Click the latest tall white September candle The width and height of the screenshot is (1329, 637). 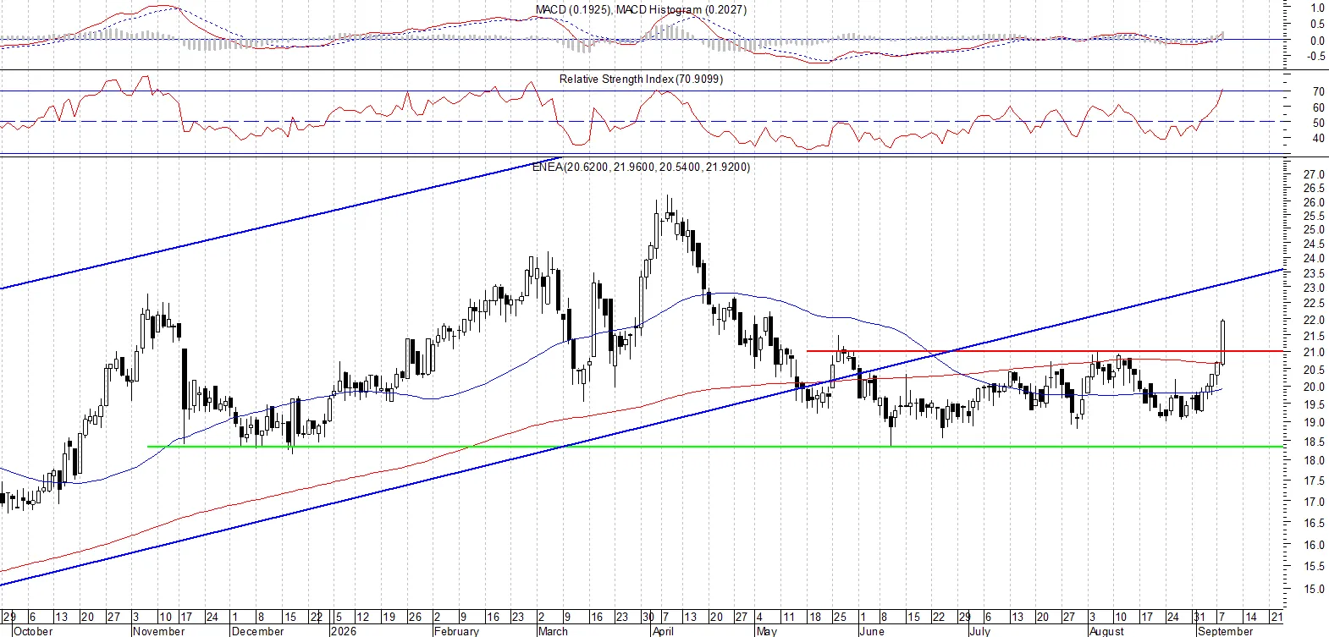coord(1224,342)
